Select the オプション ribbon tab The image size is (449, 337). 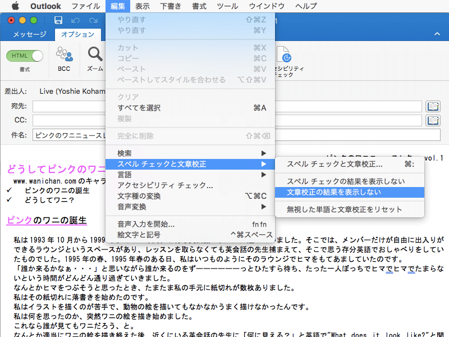pyautogui.click(x=78, y=34)
